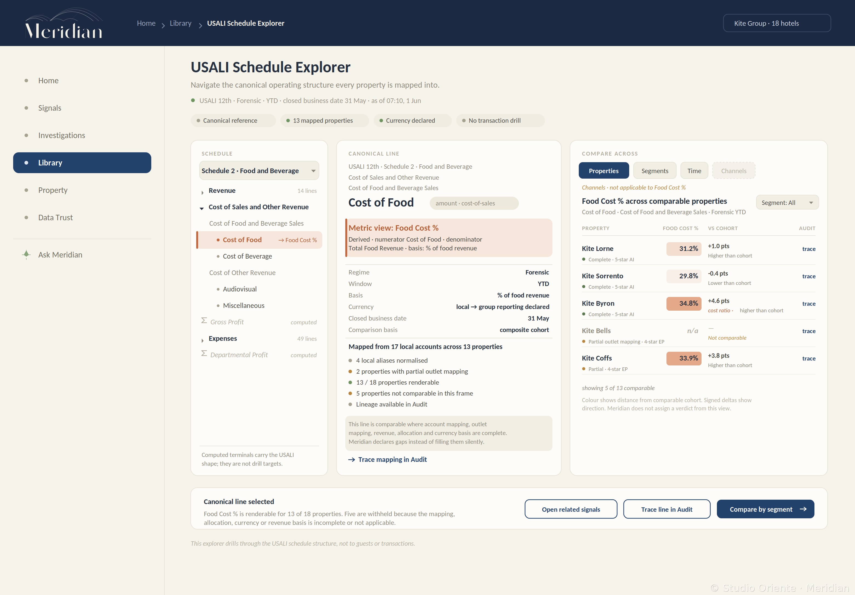
Task: Click the 13 mapped properties chip
Action: 324,121
